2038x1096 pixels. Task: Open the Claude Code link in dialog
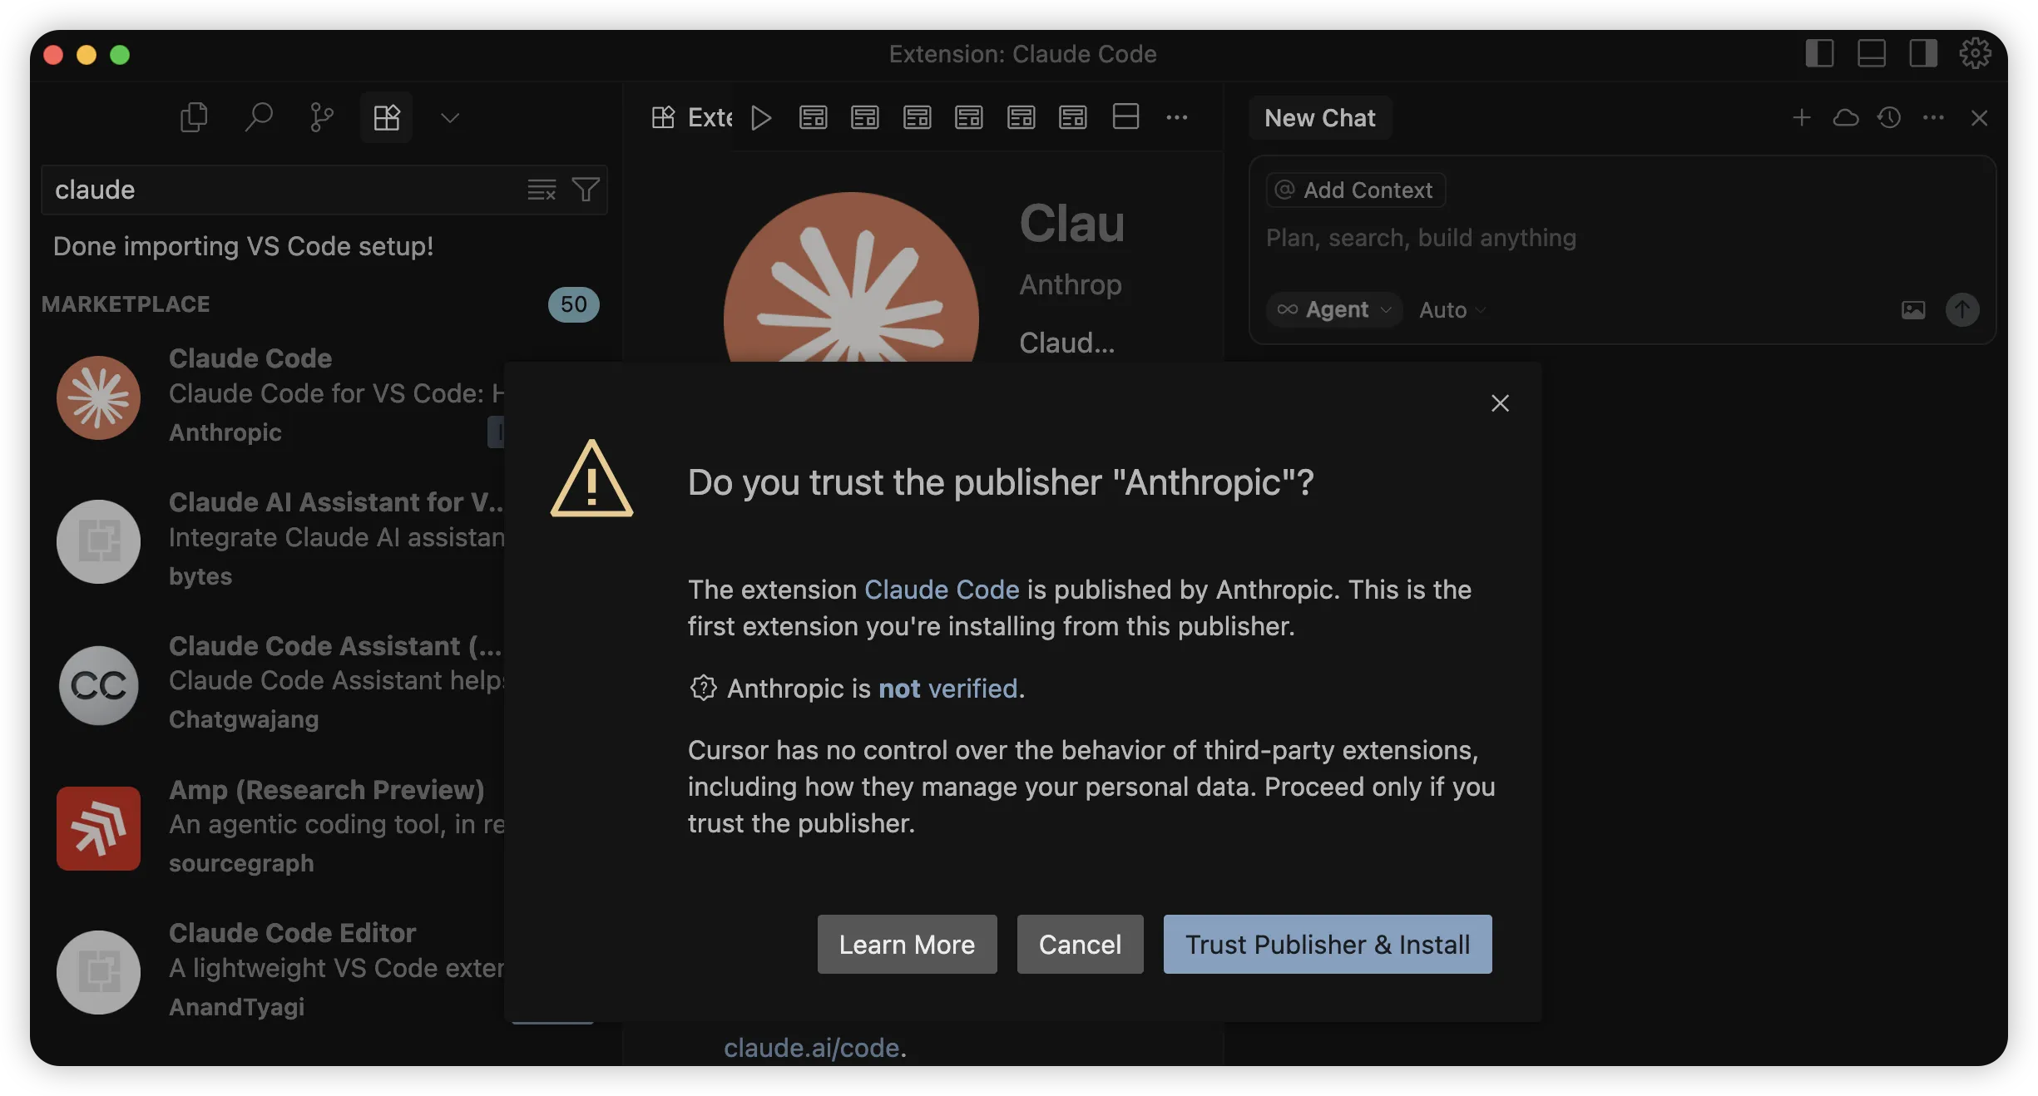(x=942, y=590)
